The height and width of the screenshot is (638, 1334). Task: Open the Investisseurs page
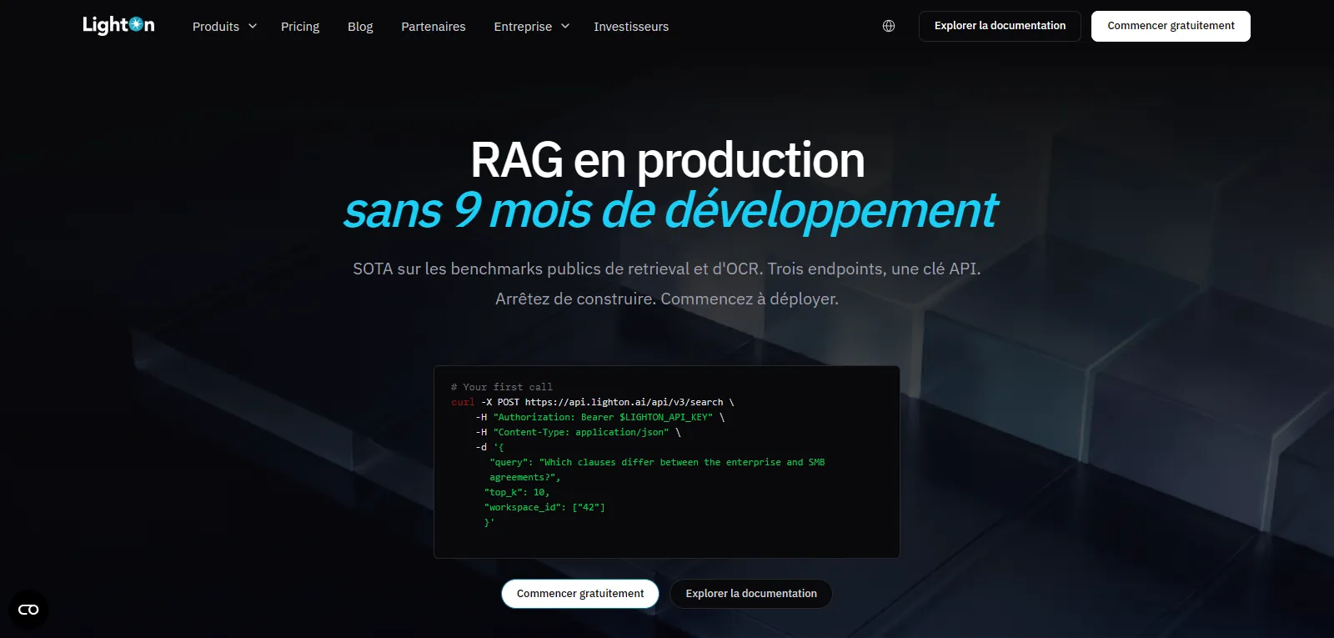631,27
